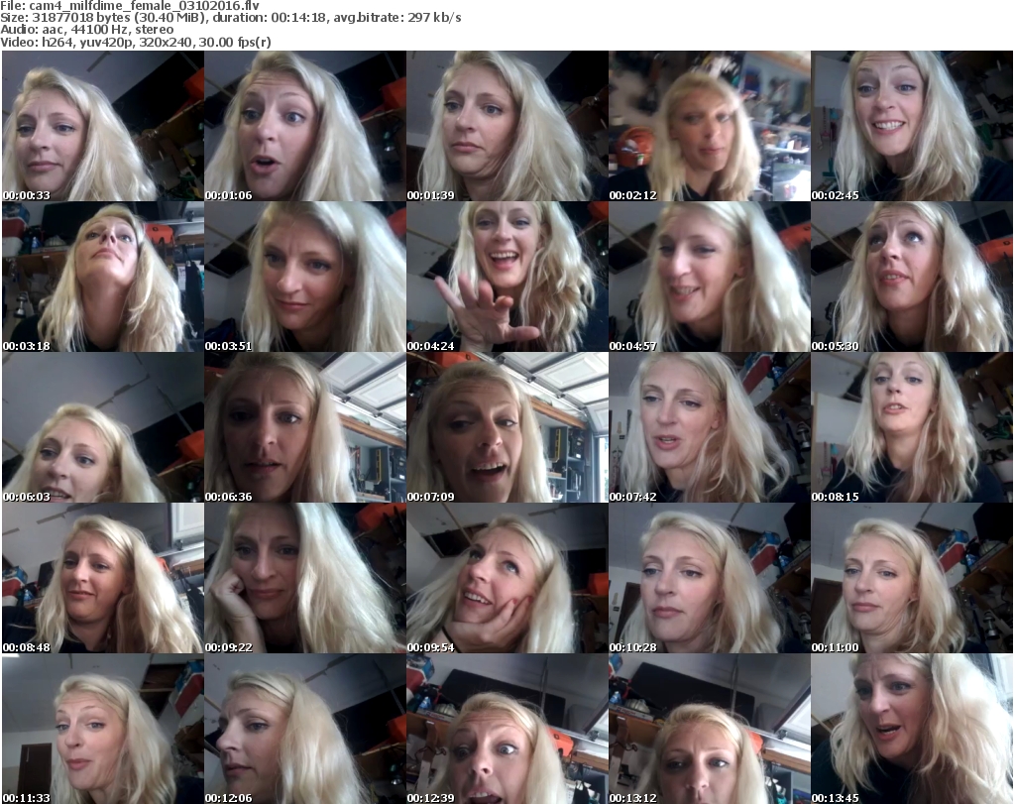This screenshot has height=804, width=1015.
Task: Open the frame marked 00:04:57
Action: coord(709,277)
